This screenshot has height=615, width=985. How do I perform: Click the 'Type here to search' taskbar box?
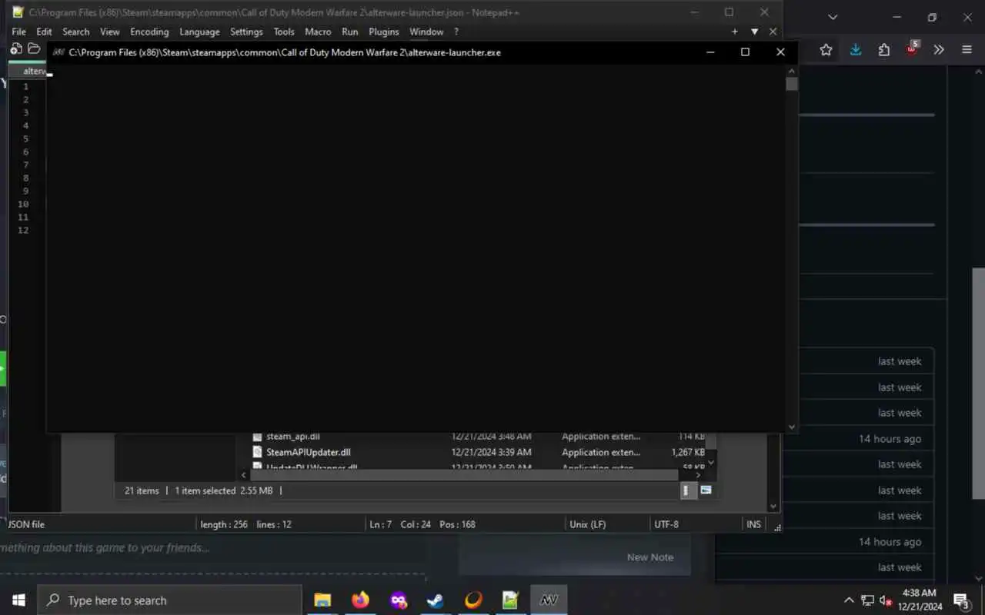click(169, 600)
